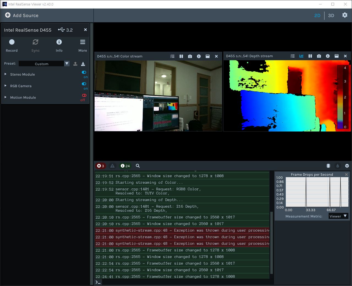Click the device panel vertical scrollbar
Screen dimensions: 352x286
pyautogui.click(x=92, y=154)
